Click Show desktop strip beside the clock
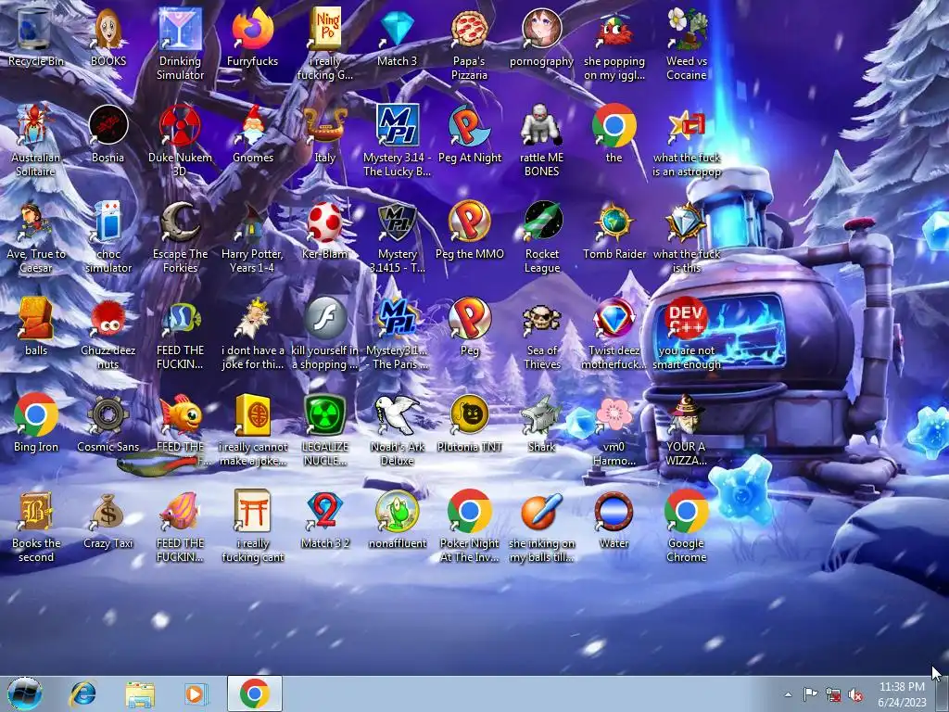Viewport: 949px width, 712px height. pyautogui.click(x=943, y=693)
